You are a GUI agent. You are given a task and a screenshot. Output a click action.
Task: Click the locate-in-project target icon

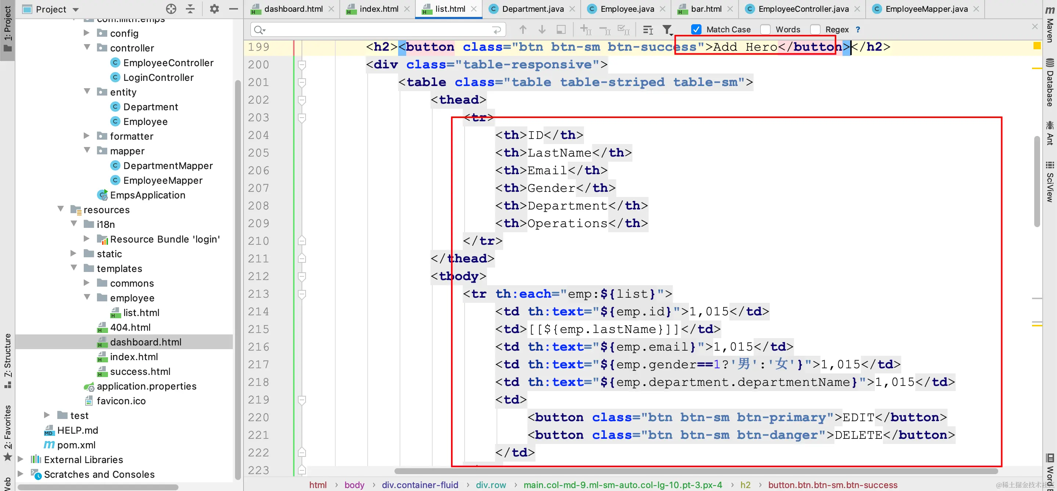(x=171, y=8)
